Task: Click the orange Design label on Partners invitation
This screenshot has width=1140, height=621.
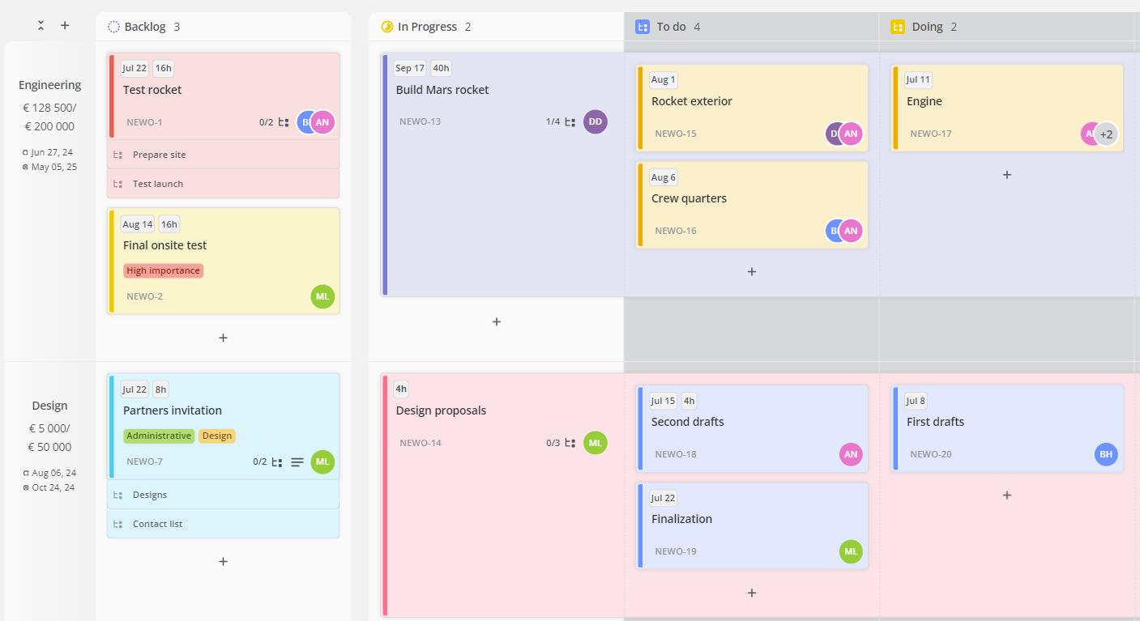Action: coord(216,436)
